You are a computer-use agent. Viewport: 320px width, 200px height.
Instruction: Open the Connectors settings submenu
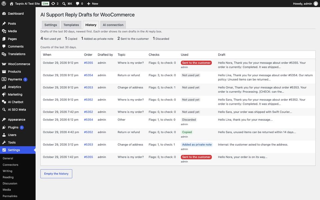pyautogui.click(x=10, y=164)
